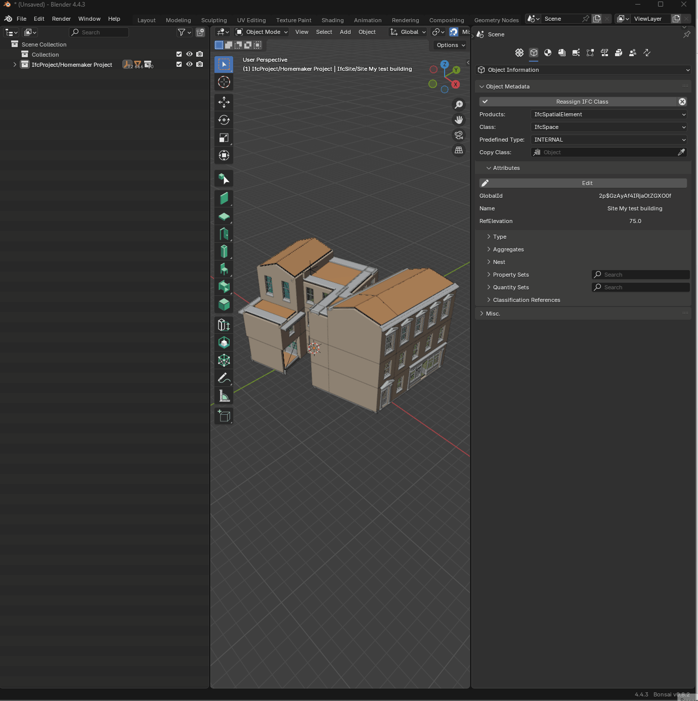
Task: Open geometry and materials properties tab icon
Action: [x=548, y=53]
